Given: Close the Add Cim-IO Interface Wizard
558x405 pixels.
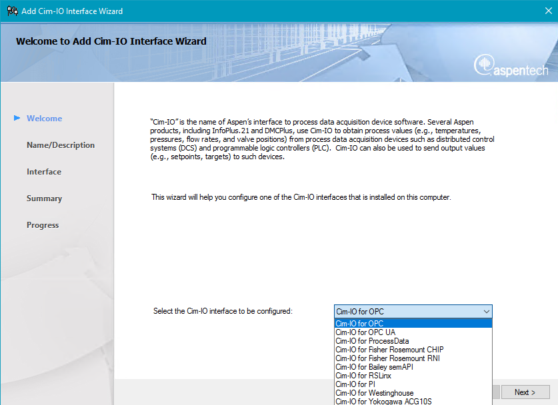Looking at the screenshot, I should (549, 11).
